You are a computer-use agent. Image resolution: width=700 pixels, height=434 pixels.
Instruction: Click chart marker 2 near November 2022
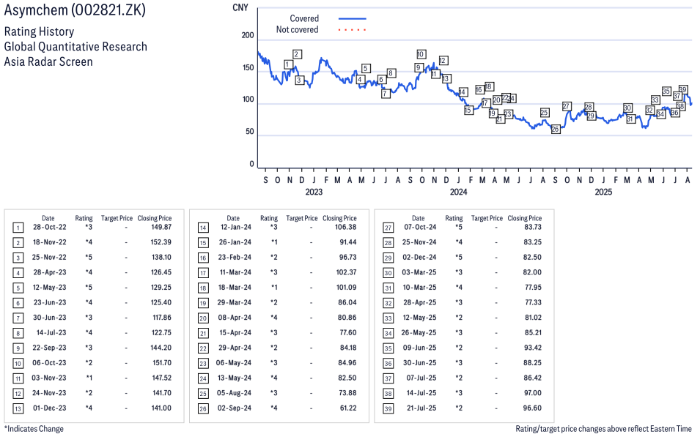297,54
